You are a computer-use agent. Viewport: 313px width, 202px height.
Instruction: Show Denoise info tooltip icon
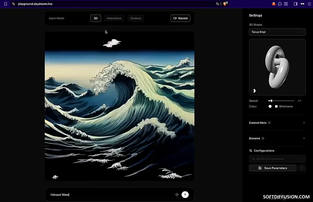[263, 138]
